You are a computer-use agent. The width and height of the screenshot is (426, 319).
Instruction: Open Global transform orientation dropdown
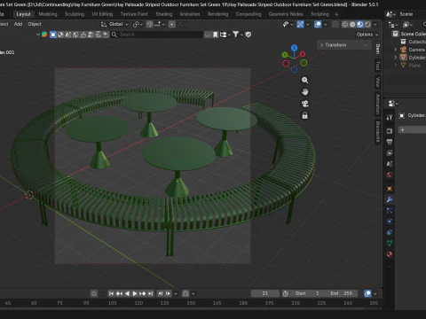pos(114,24)
